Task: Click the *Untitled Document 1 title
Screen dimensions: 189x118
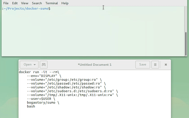Action: pyautogui.click(x=94, y=65)
